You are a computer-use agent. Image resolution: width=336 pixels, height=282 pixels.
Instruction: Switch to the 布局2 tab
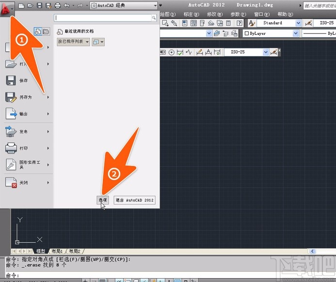point(74,251)
